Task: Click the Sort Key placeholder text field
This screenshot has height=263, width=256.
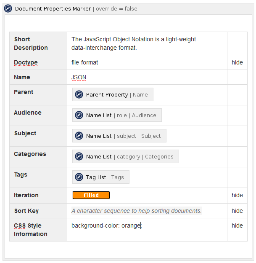Action: (136, 211)
